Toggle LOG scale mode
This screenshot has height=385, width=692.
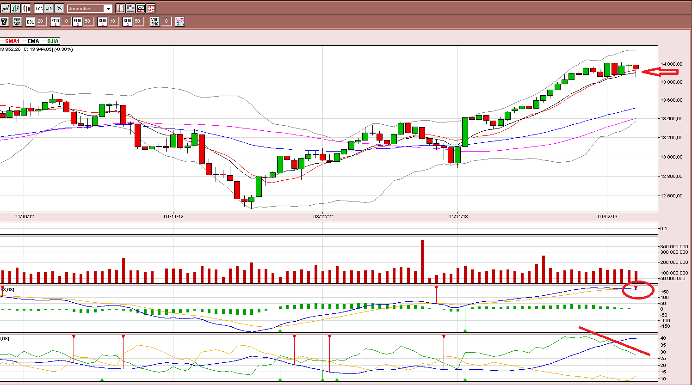(x=39, y=8)
